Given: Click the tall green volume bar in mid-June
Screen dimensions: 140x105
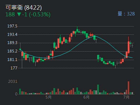Looking at the screenshot, I should click(x=98, y=90).
